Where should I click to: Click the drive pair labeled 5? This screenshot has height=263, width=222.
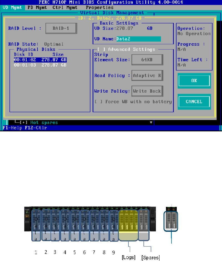75,225
